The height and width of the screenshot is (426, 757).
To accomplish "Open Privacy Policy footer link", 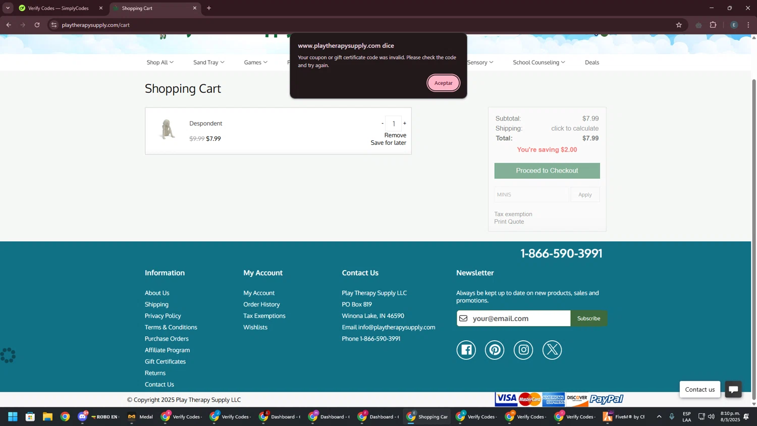I will pyautogui.click(x=163, y=315).
